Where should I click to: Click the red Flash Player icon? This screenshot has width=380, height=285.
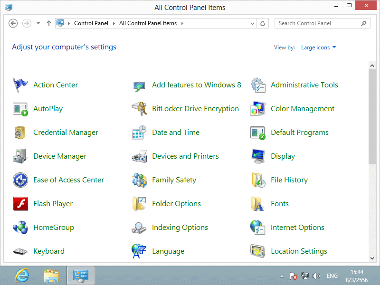20,204
